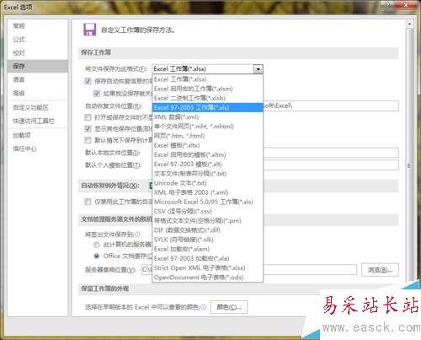Viewport: 421px width, 340px height.
Task: Open the 语言 options category
Action: point(19,79)
